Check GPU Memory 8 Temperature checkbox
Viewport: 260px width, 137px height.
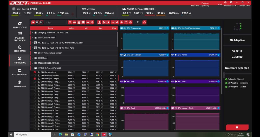pos(35,104)
